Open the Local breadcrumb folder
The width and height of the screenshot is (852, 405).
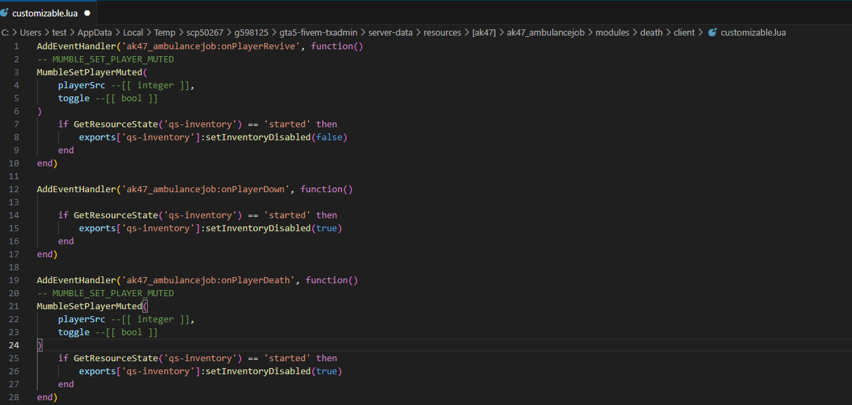(133, 32)
